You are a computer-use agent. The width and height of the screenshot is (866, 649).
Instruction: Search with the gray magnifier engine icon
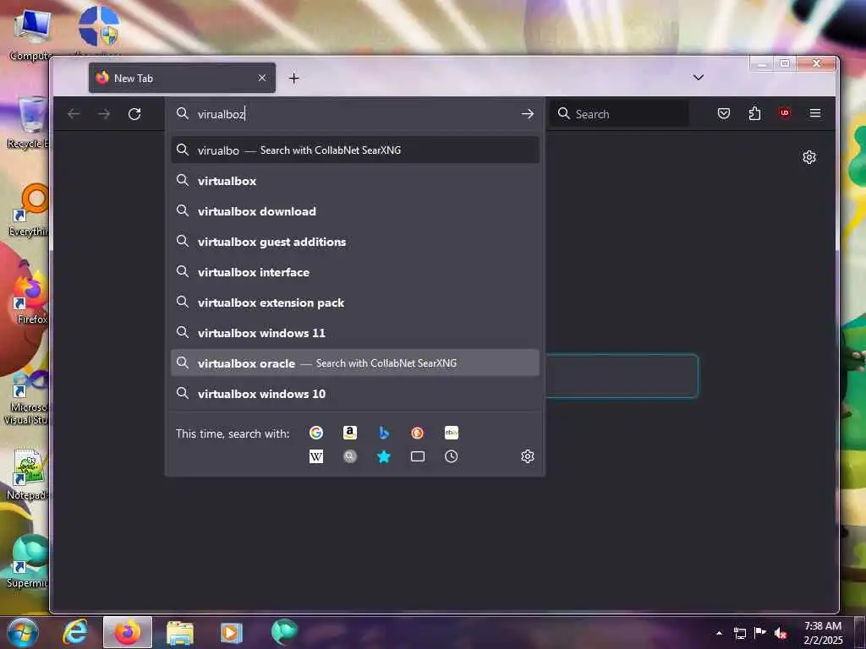pos(349,456)
